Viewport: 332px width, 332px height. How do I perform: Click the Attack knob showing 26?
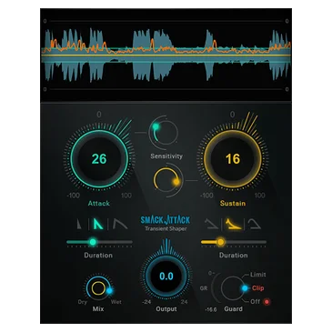pos(99,158)
